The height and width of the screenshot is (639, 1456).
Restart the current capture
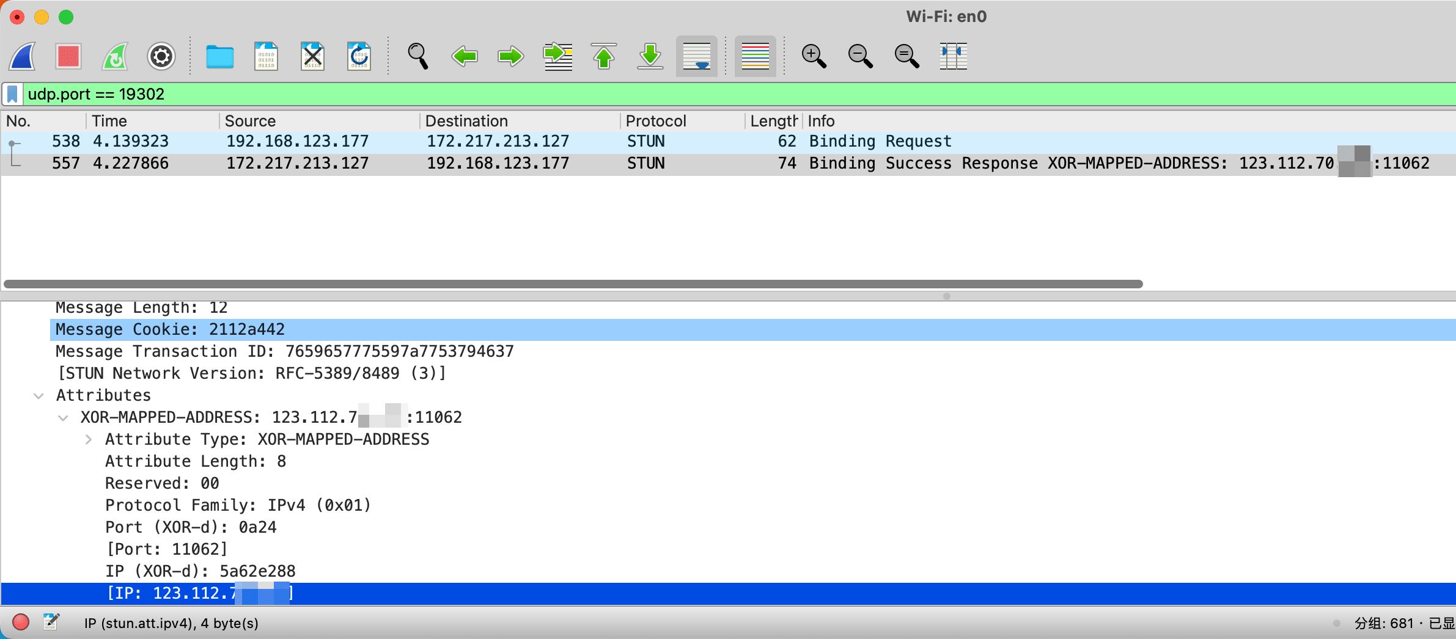115,57
